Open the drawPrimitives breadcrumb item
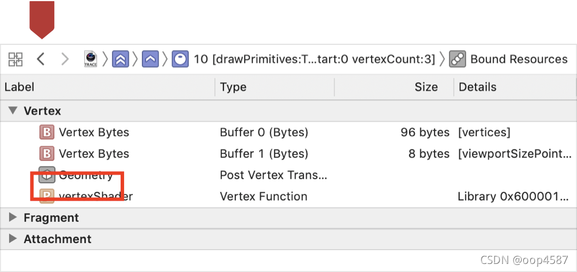 [314, 59]
